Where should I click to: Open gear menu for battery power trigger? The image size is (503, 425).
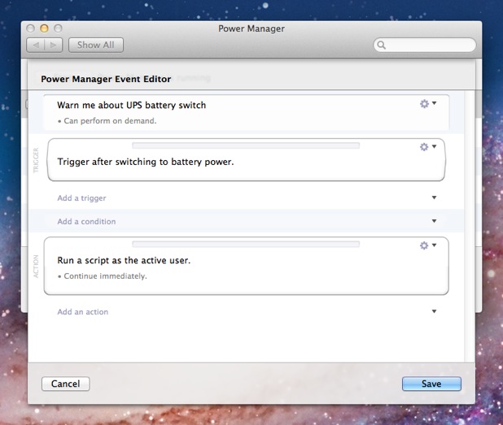coord(428,147)
